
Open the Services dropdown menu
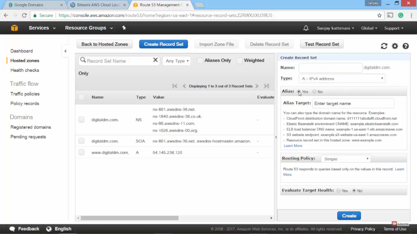click(x=42, y=28)
